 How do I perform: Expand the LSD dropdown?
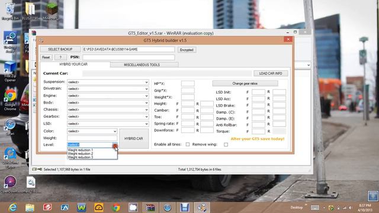(x=146, y=124)
